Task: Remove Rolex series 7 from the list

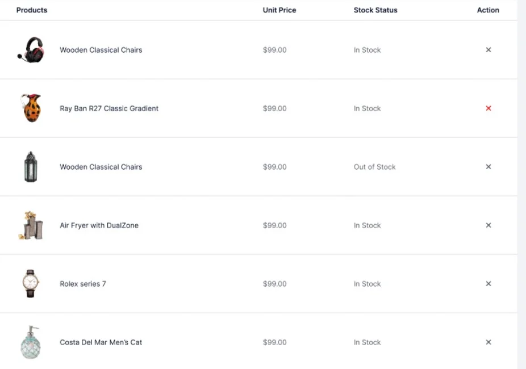Action: click(x=488, y=283)
